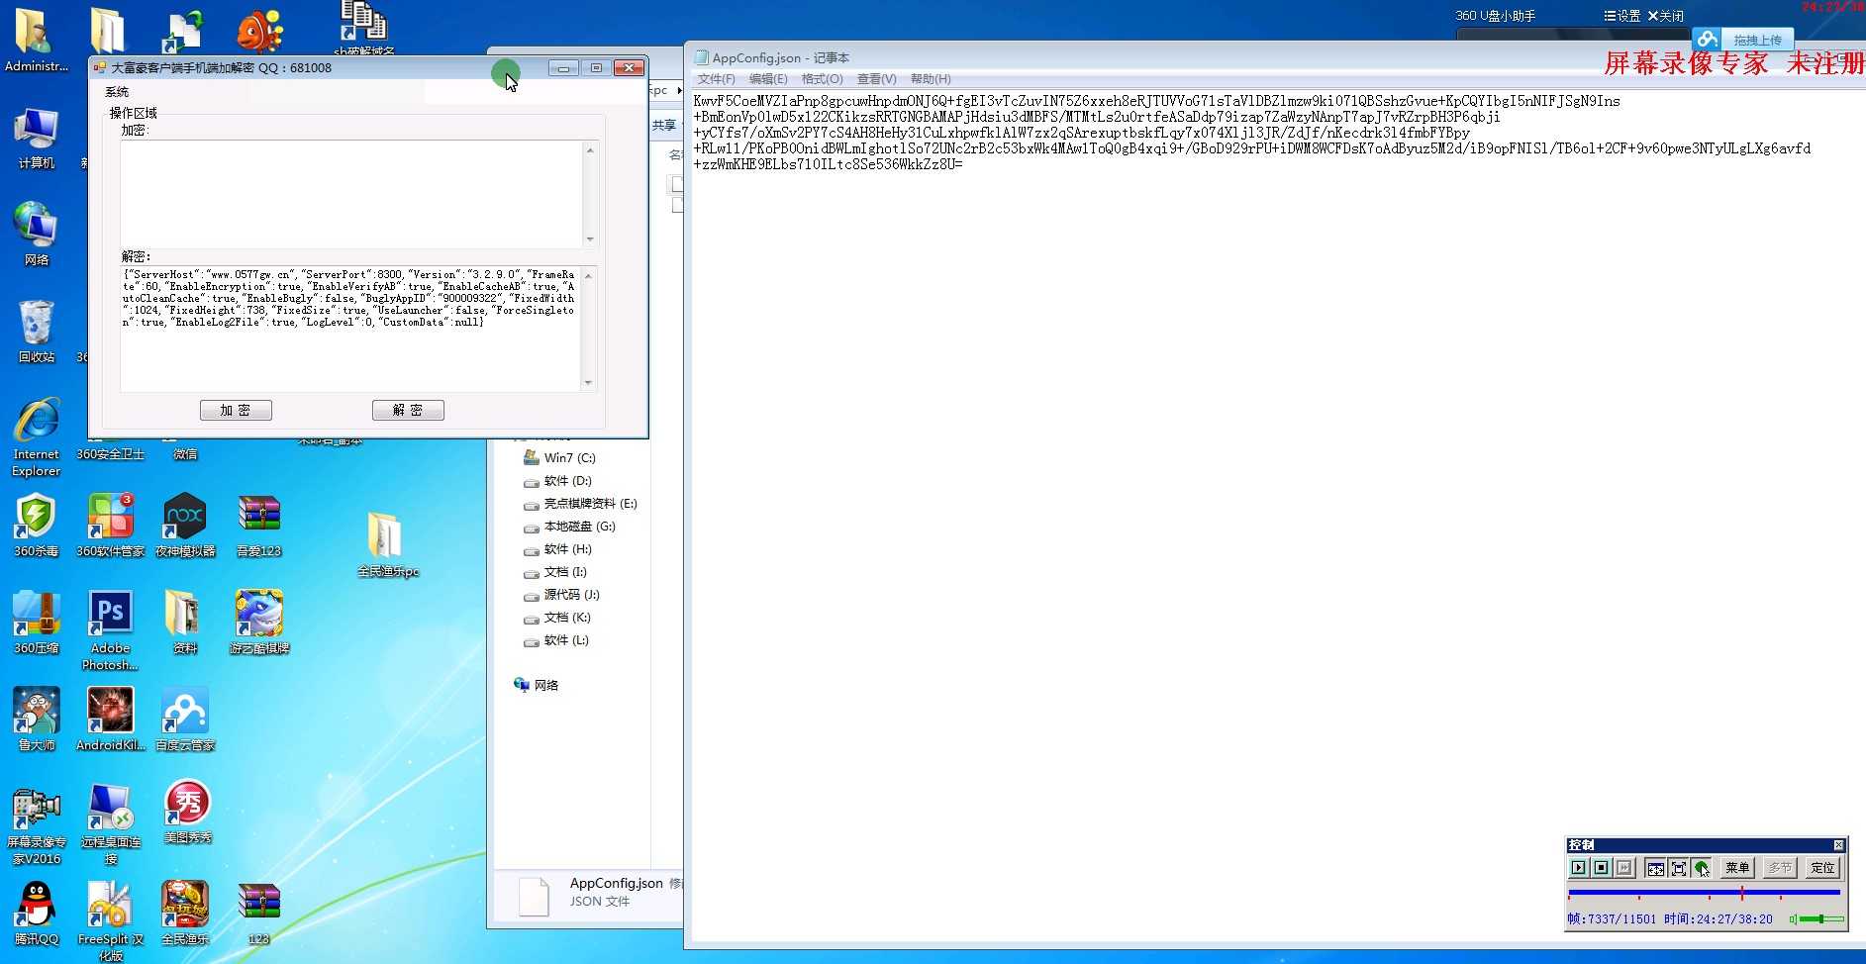
Task: Open 123 archive desktop icon
Action: tap(259, 914)
